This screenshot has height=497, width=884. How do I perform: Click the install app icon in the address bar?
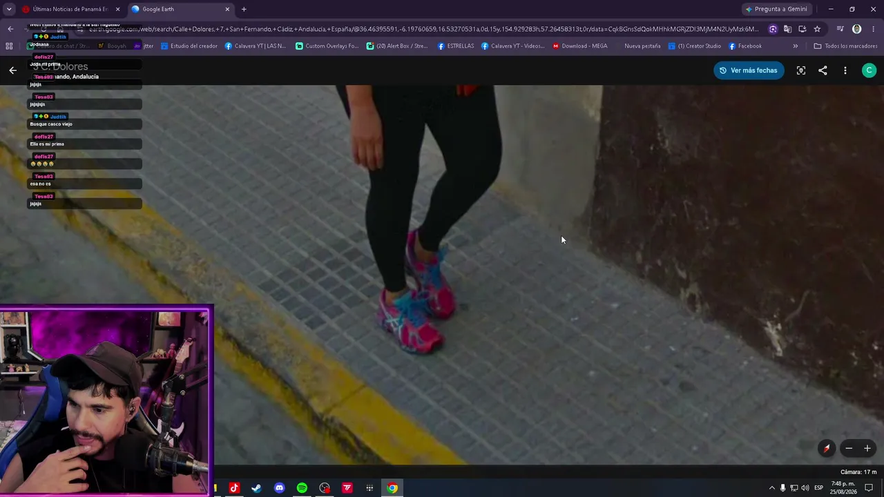[802, 29]
